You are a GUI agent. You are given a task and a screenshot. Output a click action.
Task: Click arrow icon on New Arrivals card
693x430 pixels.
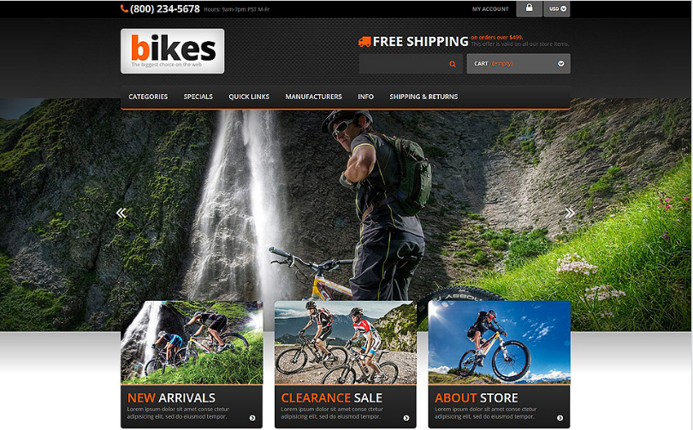click(252, 418)
